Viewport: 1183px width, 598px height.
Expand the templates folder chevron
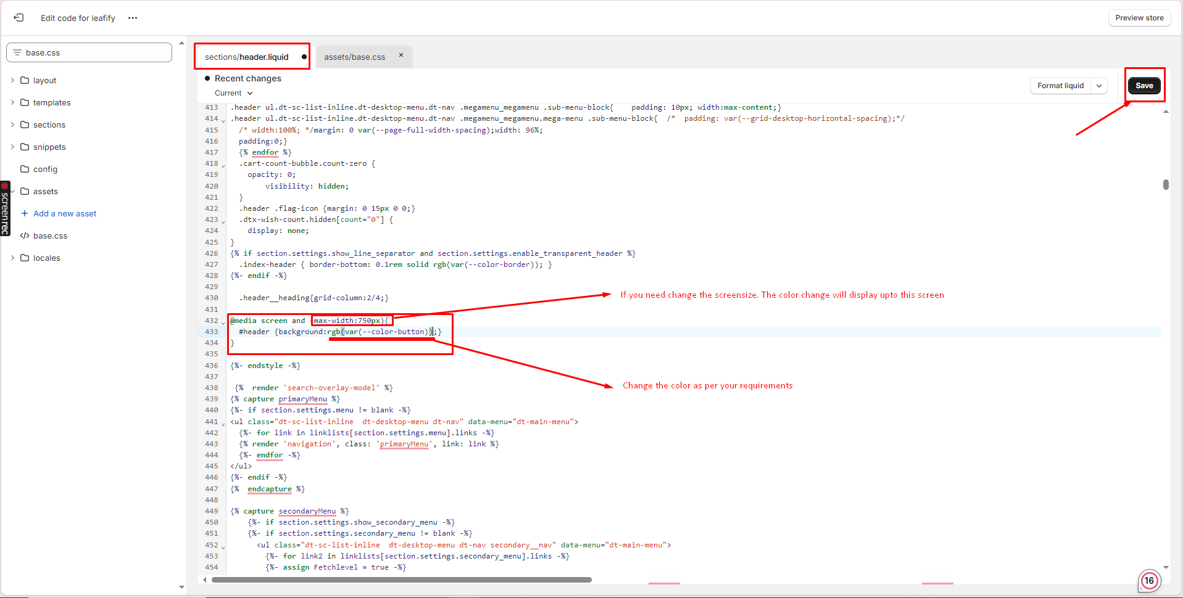[12, 102]
